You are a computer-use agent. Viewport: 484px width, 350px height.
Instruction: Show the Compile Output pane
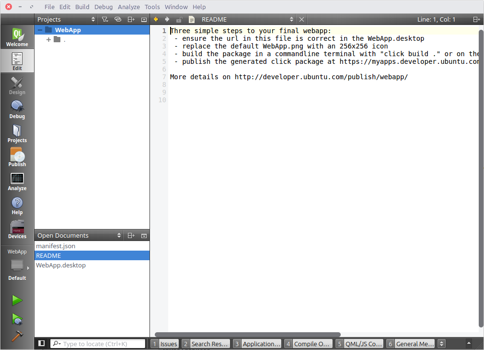coord(308,344)
